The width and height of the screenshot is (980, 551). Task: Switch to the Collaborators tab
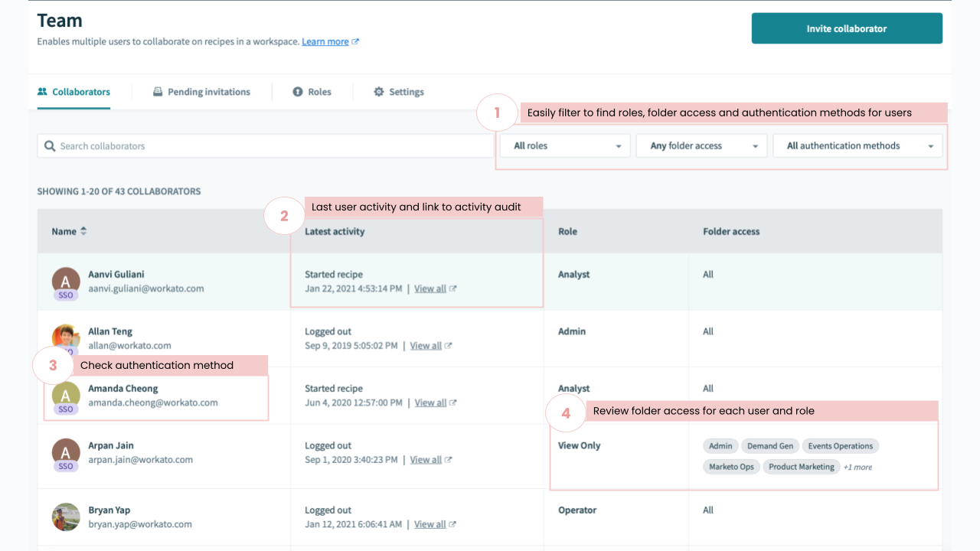click(x=73, y=92)
